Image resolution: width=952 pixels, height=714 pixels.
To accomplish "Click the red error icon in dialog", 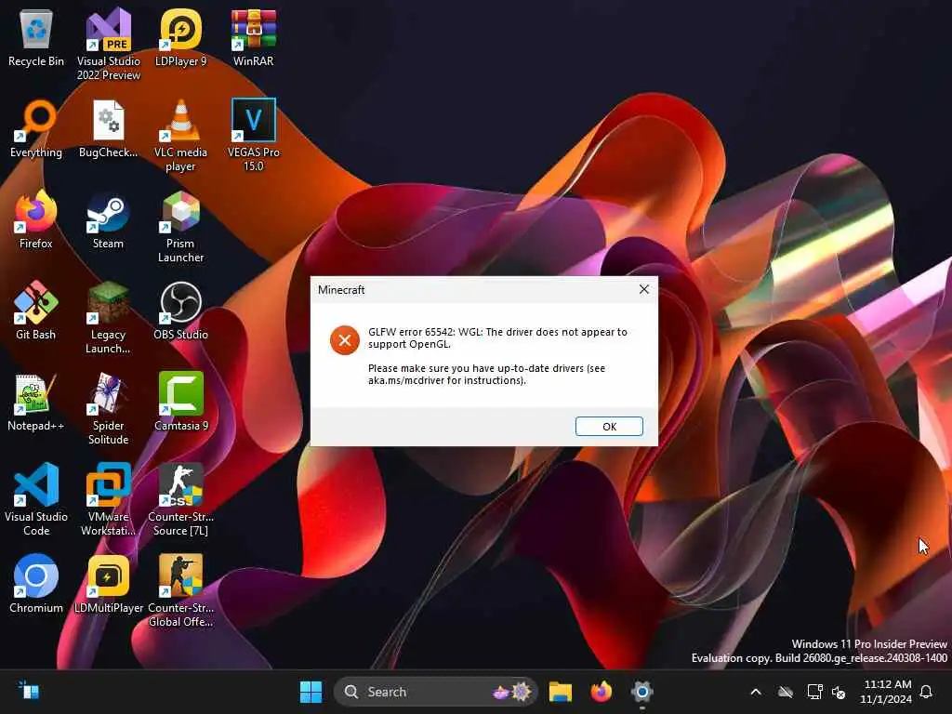I will click(x=344, y=340).
